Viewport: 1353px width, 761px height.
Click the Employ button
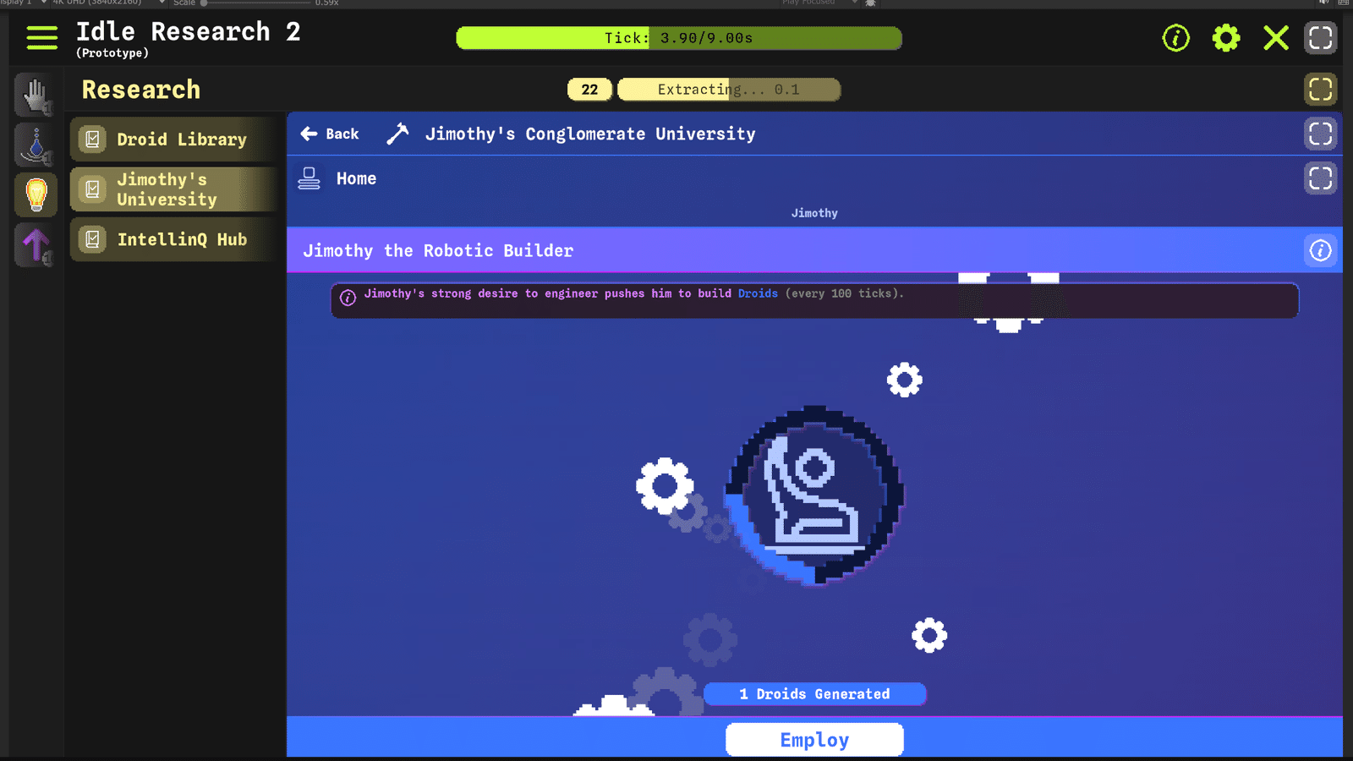click(814, 740)
